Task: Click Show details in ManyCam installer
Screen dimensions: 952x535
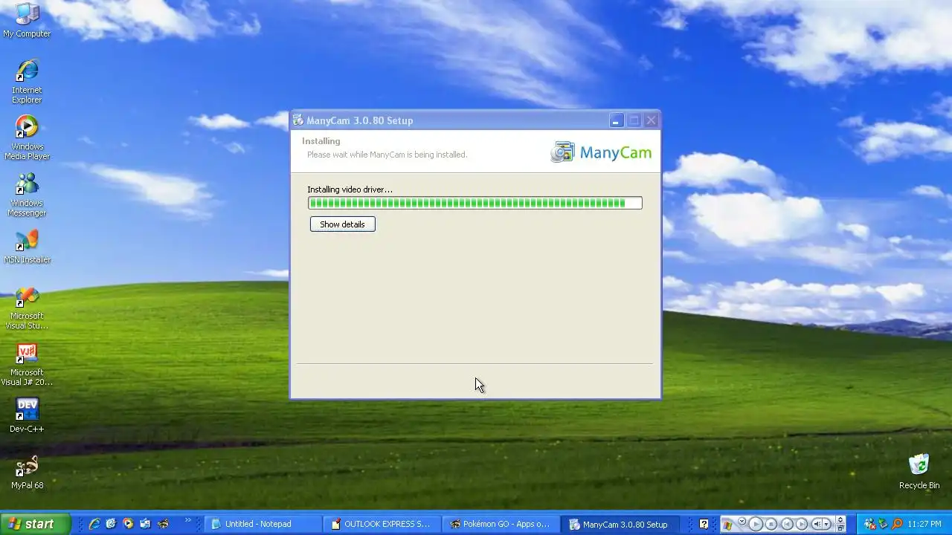Action: tap(342, 224)
